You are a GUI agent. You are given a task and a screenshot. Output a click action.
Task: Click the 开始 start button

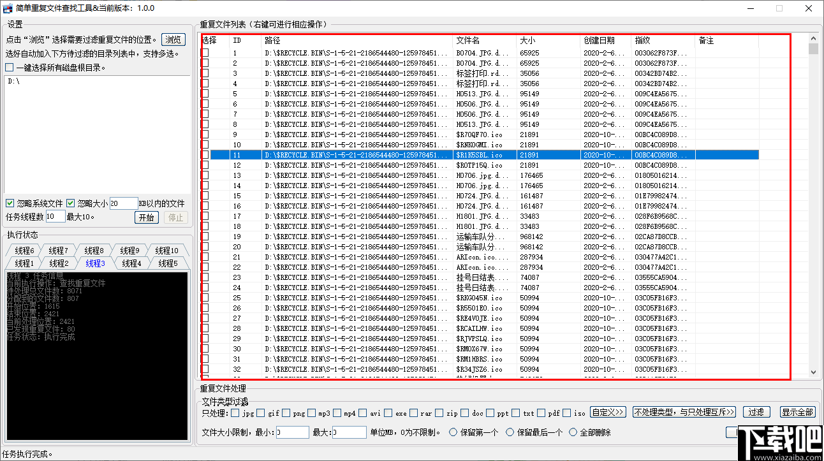point(146,217)
